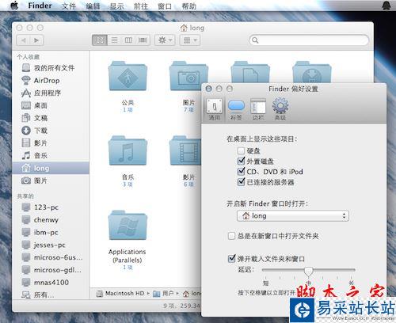Image resolution: width=396 pixels, height=323 pixels.
Task: Toggle 外置磁盘 checkbox
Action: click(x=241, y=161)
